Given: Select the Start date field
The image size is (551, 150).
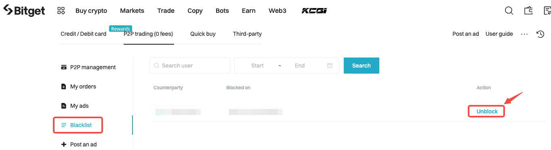Looking at the screenshot, I should [x=257, y=66].
